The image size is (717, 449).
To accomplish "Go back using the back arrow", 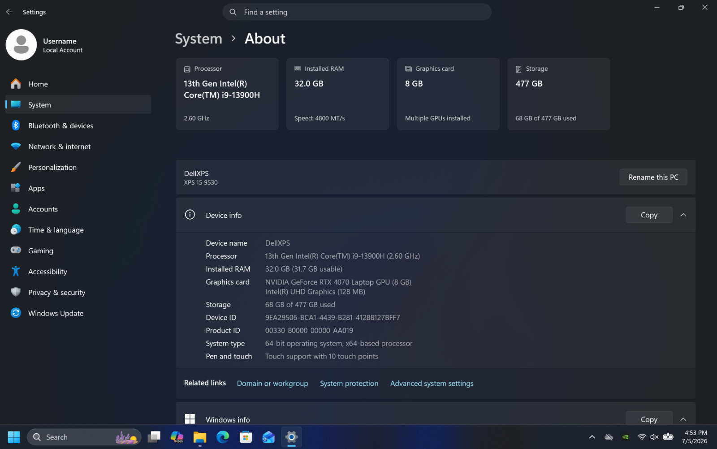I will pyautogui.click(x=9, y=12).
